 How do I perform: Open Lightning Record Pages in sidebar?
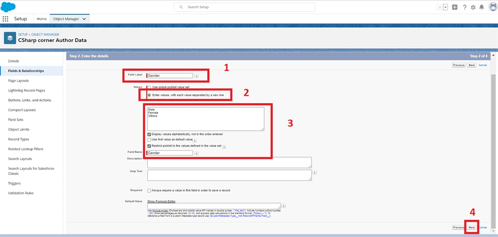(27, 91)
